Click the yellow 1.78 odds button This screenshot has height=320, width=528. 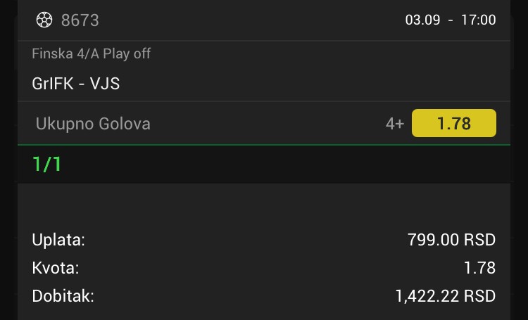[x=454, y=123]
